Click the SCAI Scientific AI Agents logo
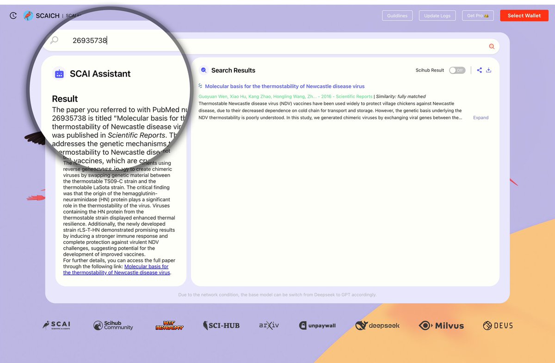Viewport: 555px width, 363px height. (x=56, y=326)
